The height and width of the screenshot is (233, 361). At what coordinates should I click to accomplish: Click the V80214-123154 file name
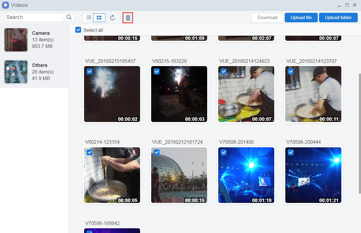[x=102, y=142]
